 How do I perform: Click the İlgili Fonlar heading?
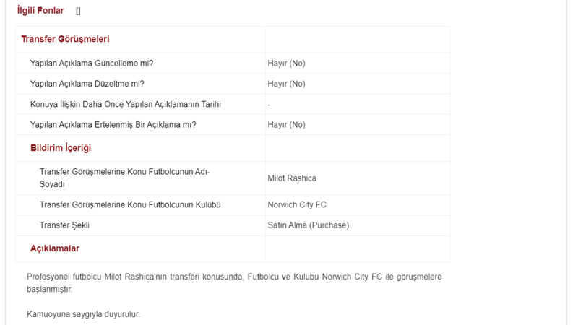[x=40, y=11]
